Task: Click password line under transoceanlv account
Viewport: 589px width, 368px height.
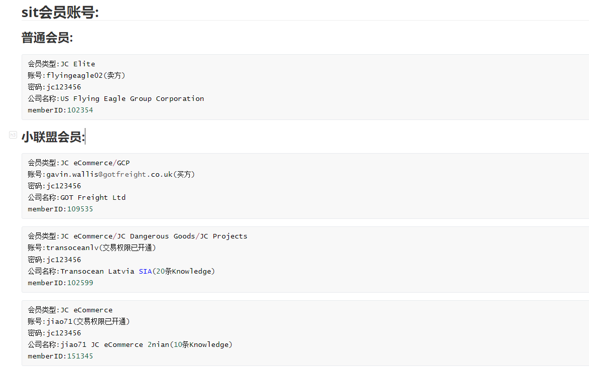Action: (54, 260)
